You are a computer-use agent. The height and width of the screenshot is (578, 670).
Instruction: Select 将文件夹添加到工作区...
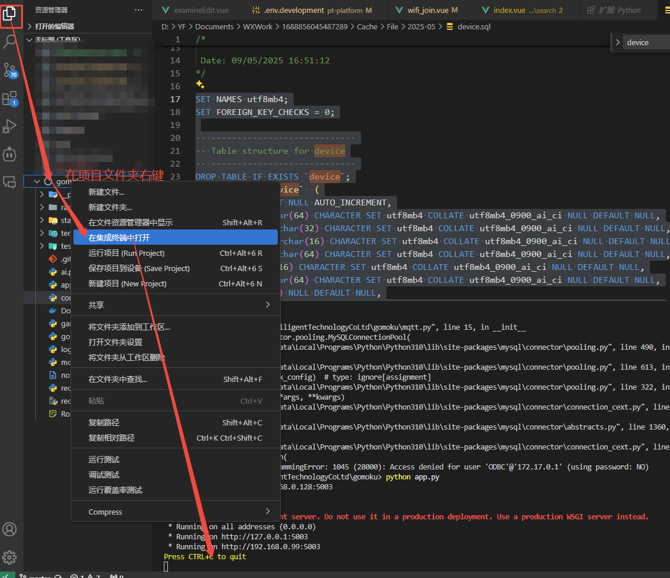coord(175,327)
